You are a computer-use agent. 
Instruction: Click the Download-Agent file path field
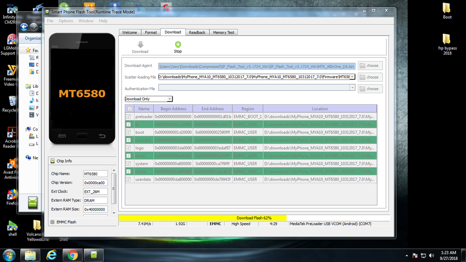257,66
